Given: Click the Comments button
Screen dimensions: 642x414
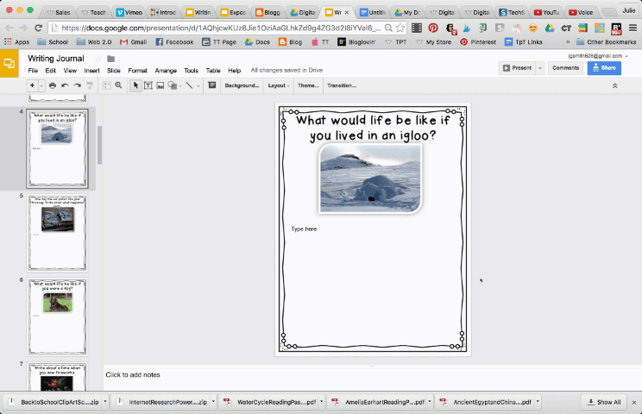Looking at the screenshot, I should click(565, 68).
